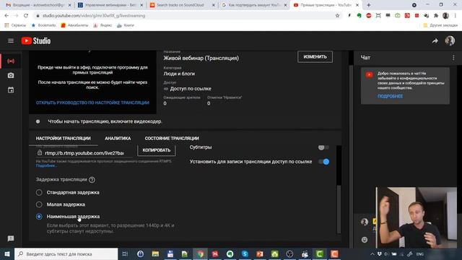Open File Explorer from taskbar
This screenshot has height=260, width=462.
pyautogui.click(x=155, y=253)
